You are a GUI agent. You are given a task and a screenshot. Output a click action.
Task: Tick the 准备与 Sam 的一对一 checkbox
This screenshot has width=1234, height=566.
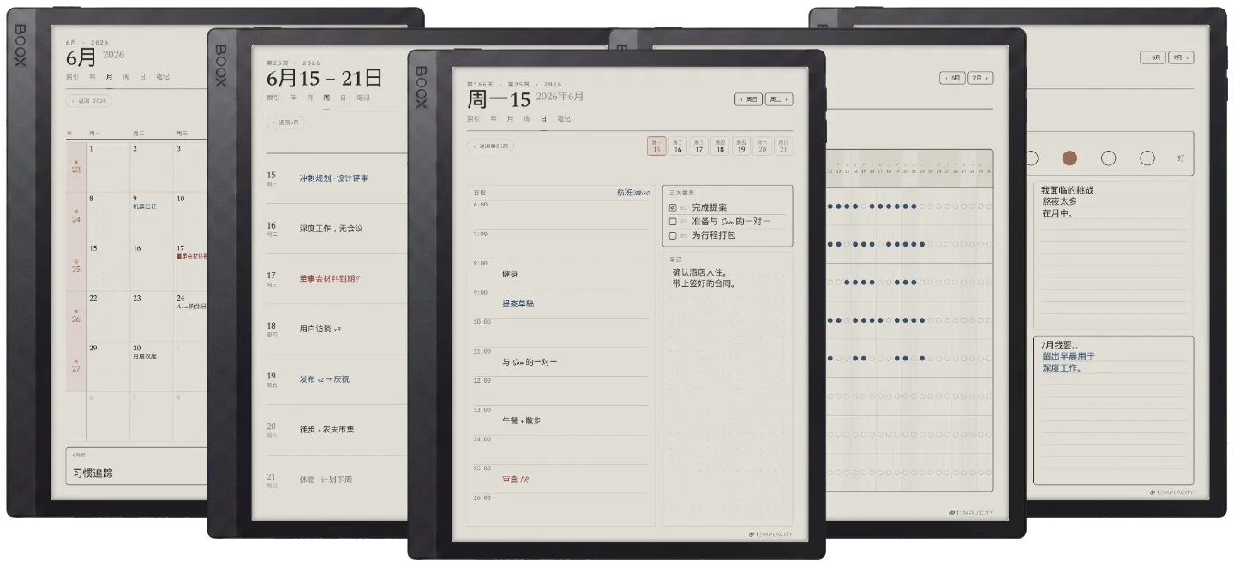pyautogui.click(x=673, y=221)
